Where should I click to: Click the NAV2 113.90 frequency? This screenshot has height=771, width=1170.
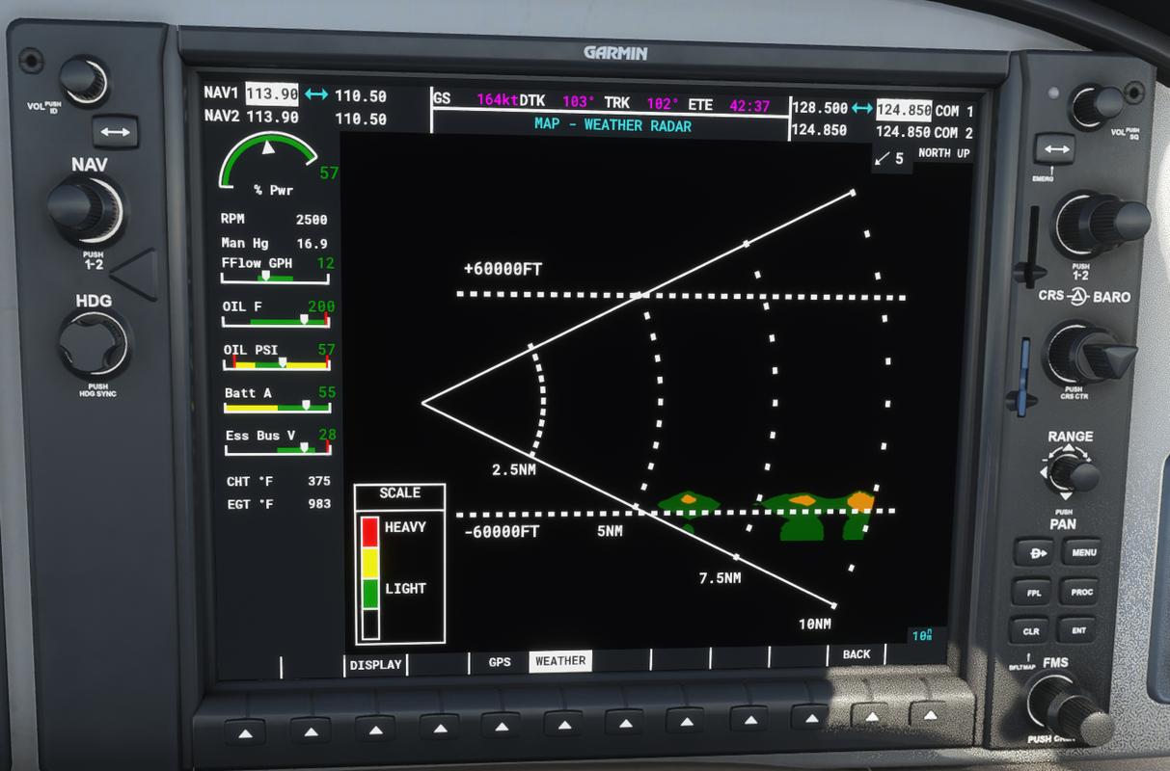tap(272, 118)
